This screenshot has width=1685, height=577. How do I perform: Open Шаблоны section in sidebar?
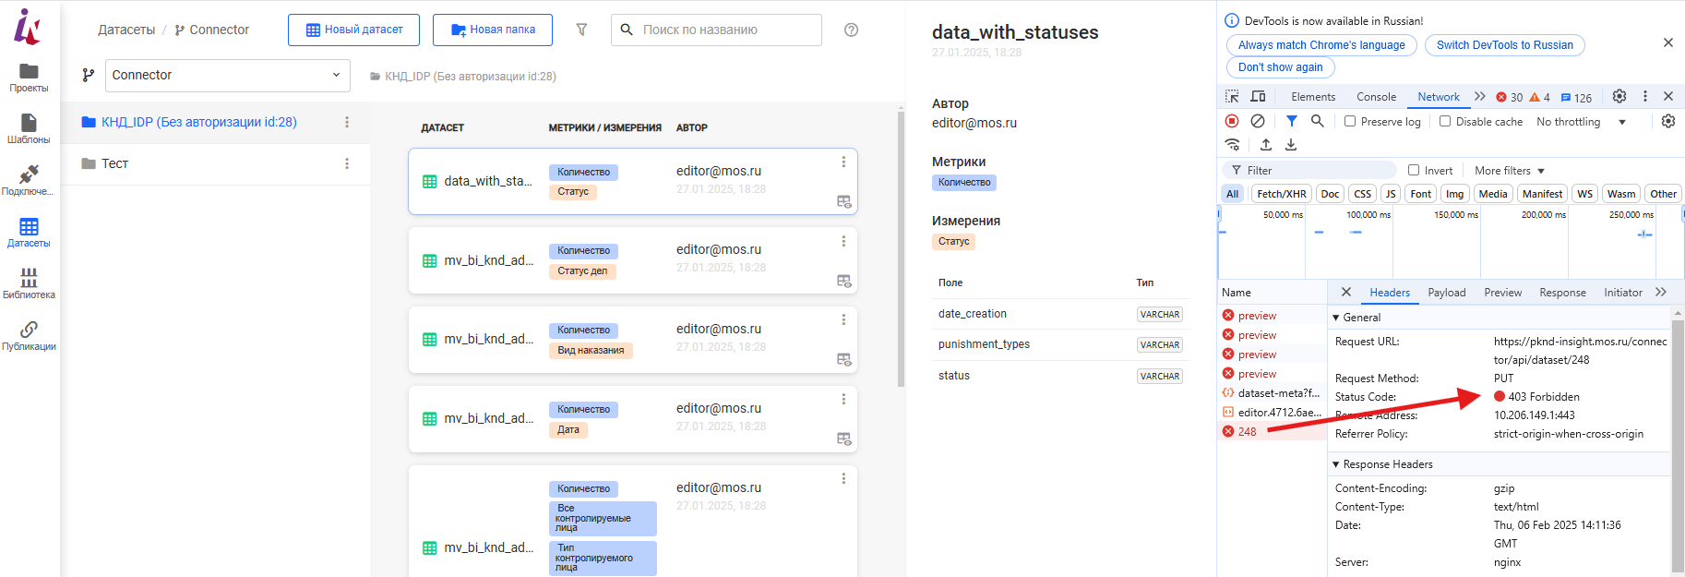tap(29, 128)
